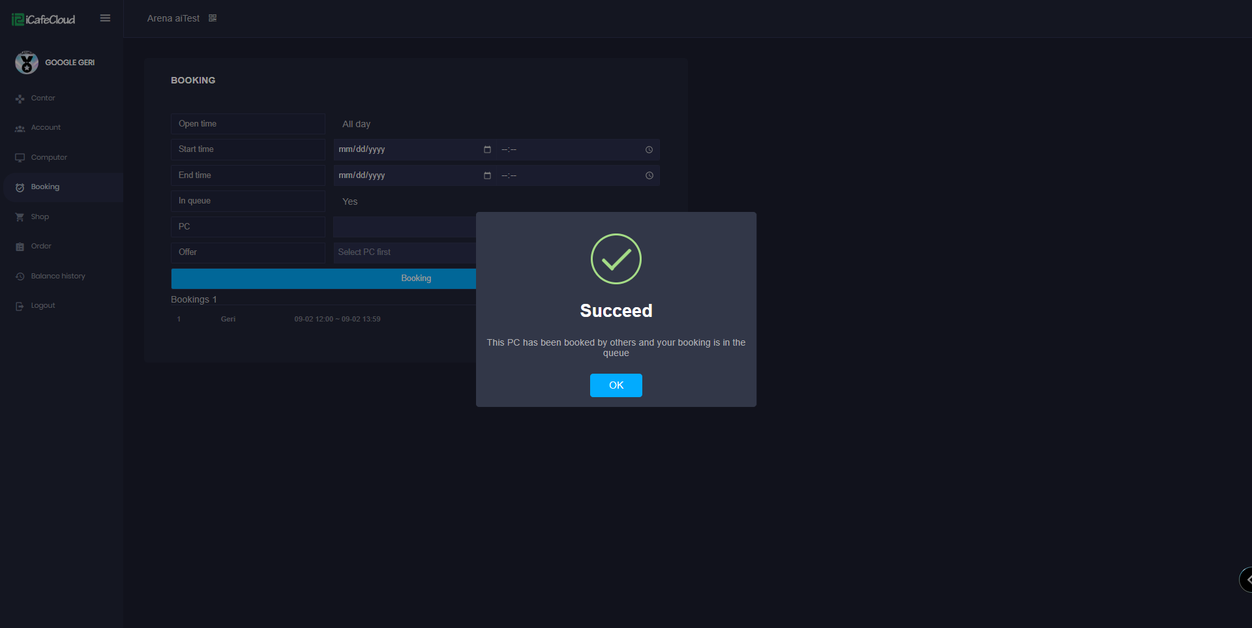Click booking entry time 09-02 12:00 ~ 09-02 13:59
1252x628 pixels.
[337, 319]
